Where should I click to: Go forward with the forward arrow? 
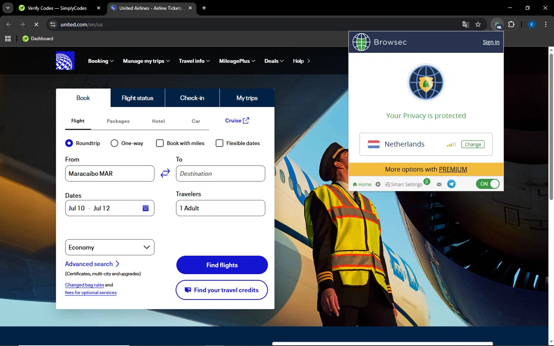[x=23, y=24]
